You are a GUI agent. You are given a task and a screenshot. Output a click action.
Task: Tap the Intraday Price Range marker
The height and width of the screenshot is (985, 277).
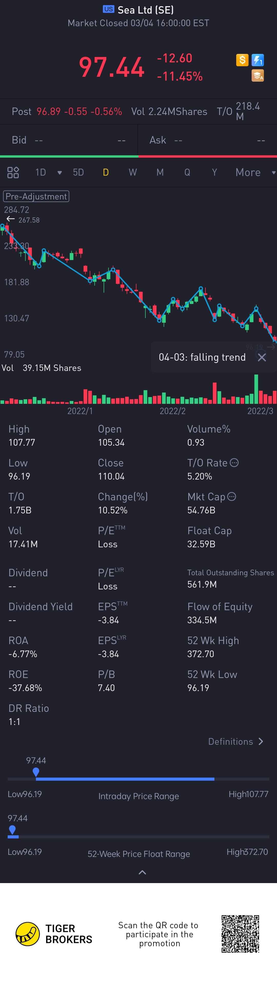pyautogui.click(x=36, y=772)
